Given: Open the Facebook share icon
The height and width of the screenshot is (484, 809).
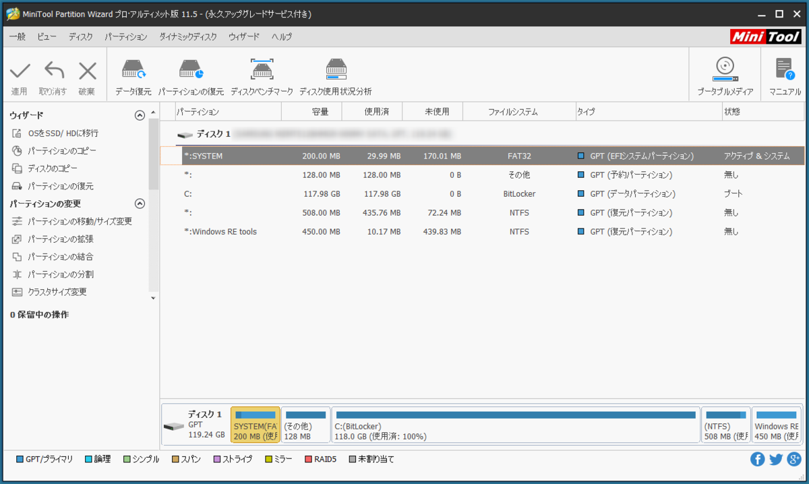Looking at the screenshot, I should [x=758, y=459].
